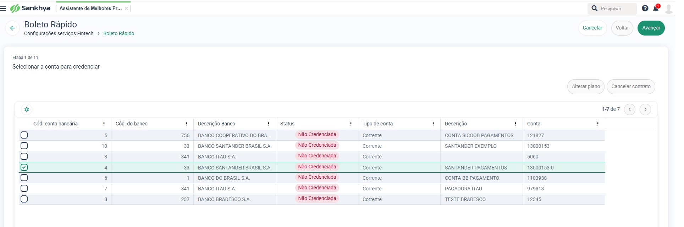
Task: Click the 1-7 de 7 pagination label
Action: pyautogui.click(x=611, y=109)
